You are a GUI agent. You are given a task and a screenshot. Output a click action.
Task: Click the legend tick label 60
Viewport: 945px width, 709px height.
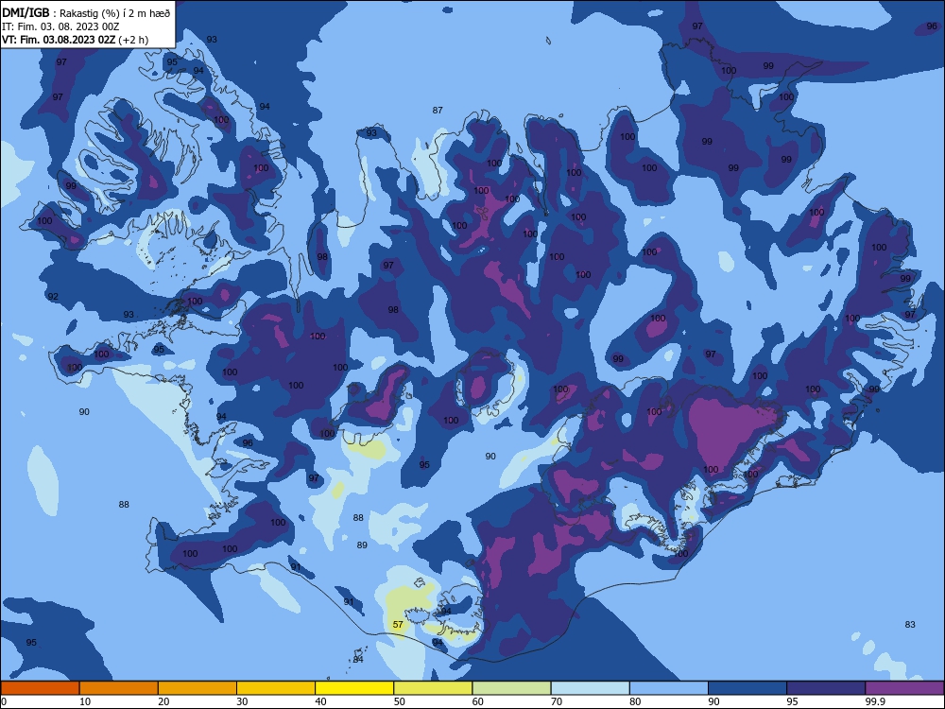[478, 701]
